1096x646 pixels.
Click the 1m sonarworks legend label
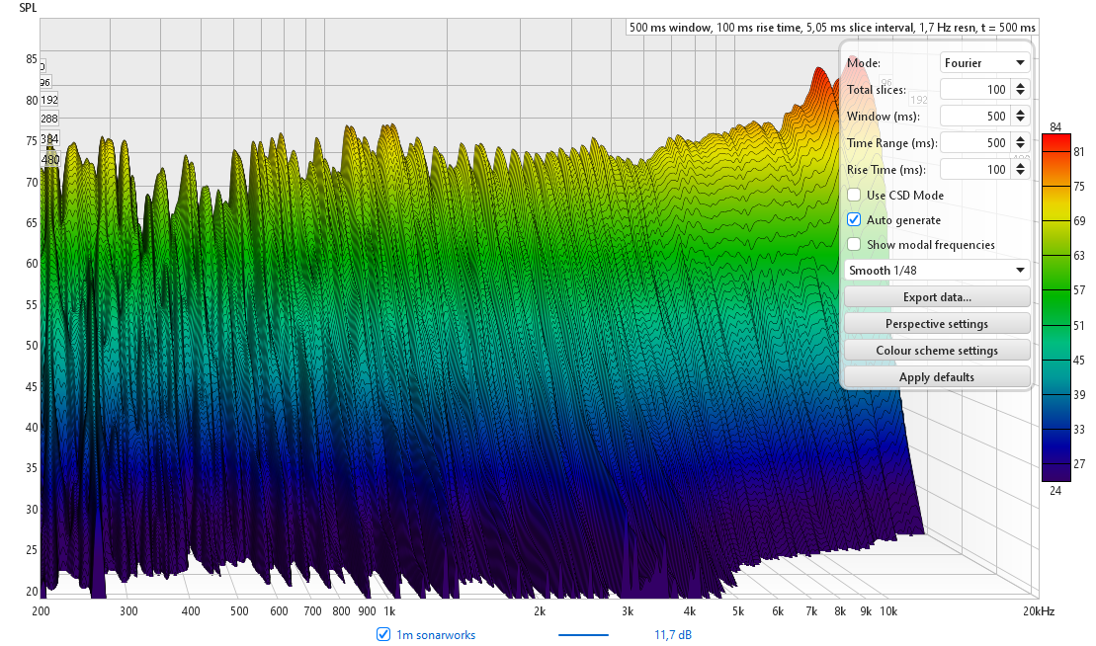[436, 635]
